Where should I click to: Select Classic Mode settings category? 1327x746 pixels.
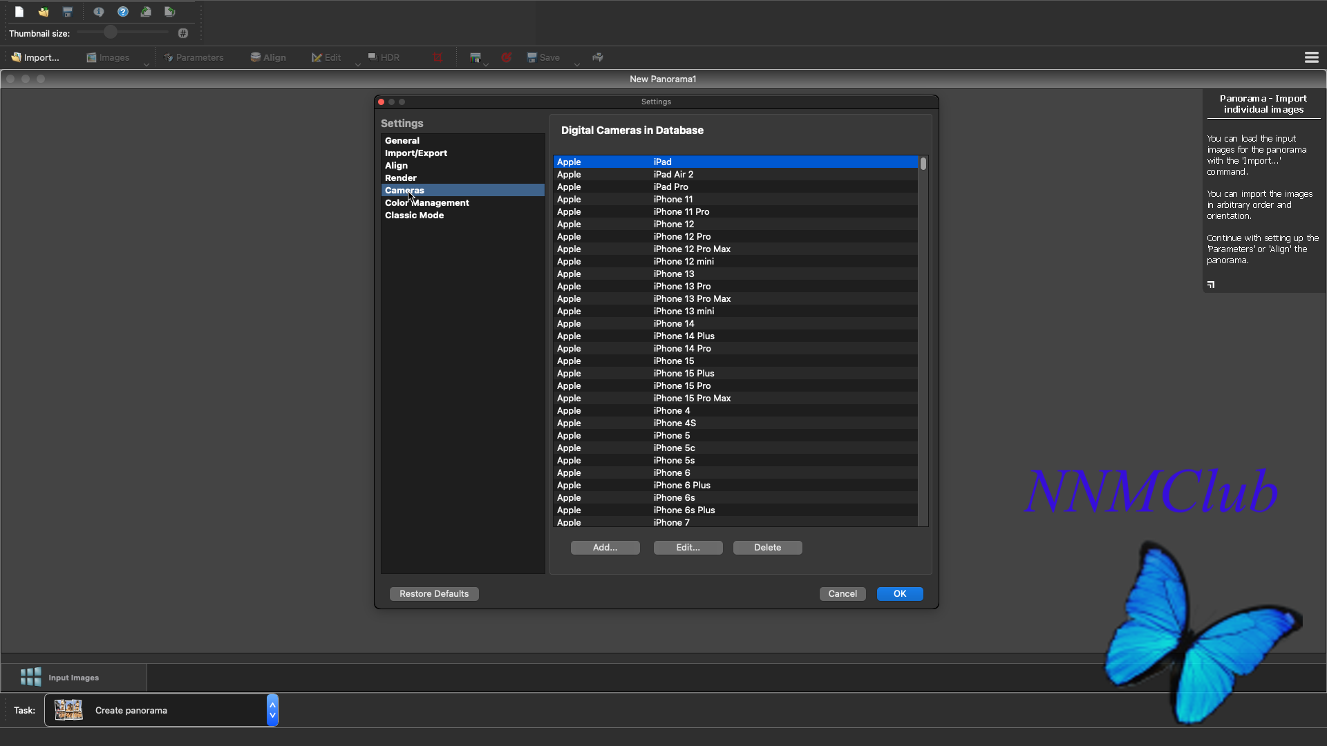[x=462, y=215]
